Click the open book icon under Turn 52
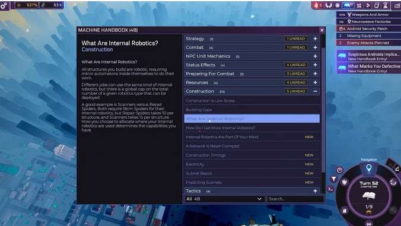 (368, 196)
